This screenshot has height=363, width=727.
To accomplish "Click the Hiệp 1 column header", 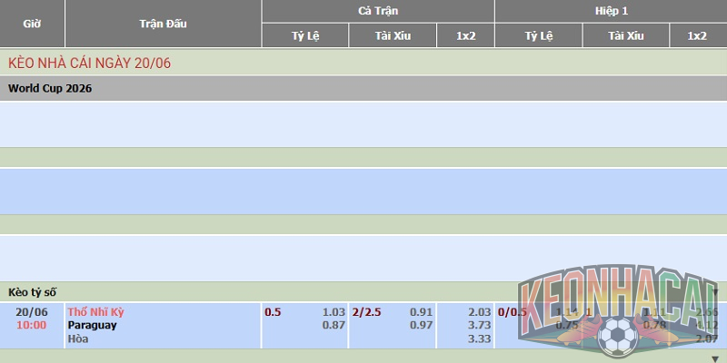I will (611, 11).
